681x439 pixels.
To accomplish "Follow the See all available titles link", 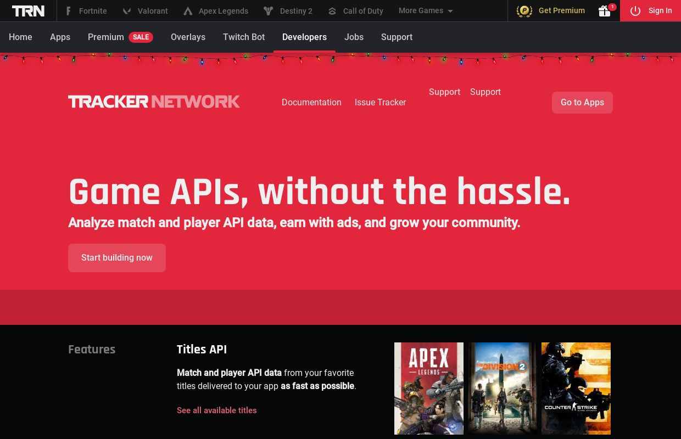I will [217, 410].
